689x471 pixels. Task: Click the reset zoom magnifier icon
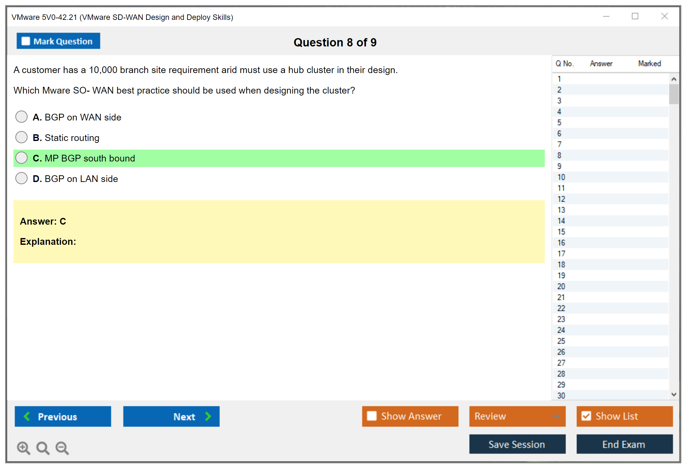pyautogui.click(x=43, y=448)
